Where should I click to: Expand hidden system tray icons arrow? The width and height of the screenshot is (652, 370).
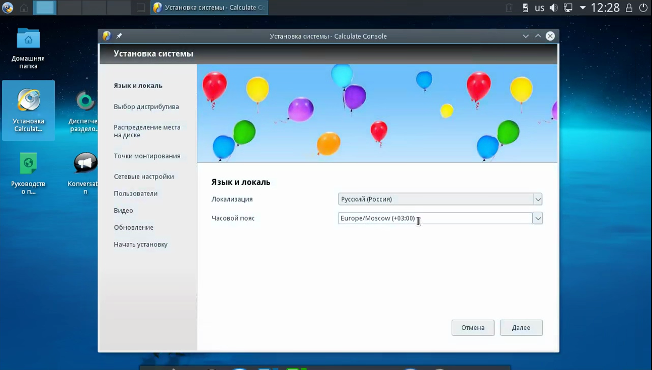tap(583, 8)
